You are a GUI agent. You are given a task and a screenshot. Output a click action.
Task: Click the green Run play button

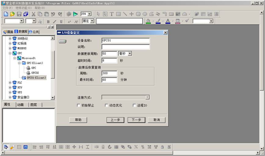pos(75,14)
